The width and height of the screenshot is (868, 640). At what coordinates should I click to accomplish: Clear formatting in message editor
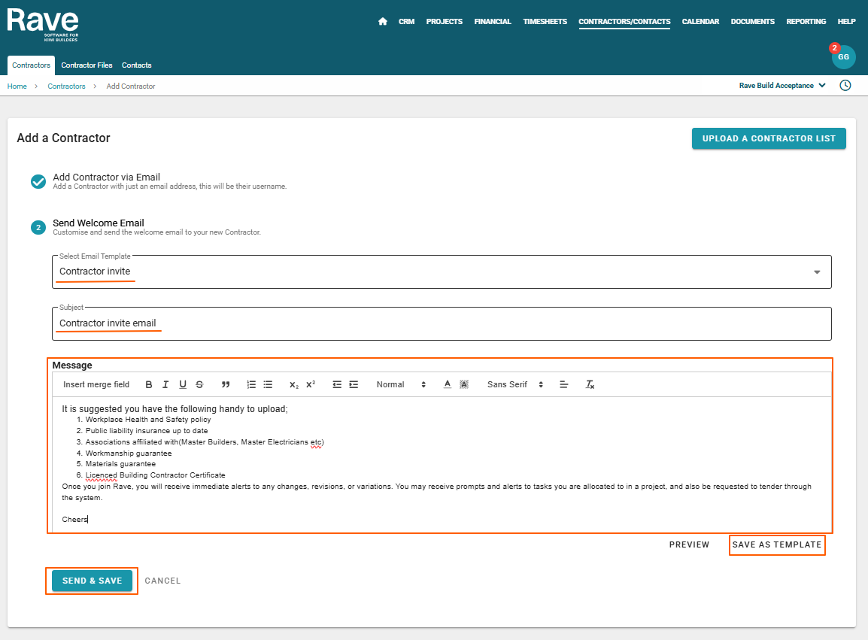coord(590,384)
